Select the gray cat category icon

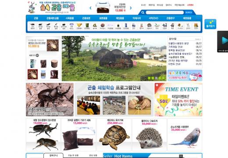pos(165,26)
